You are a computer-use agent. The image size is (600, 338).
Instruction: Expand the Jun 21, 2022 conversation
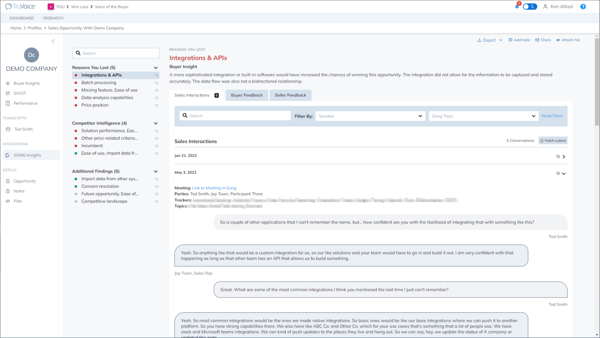pos(564,157)
